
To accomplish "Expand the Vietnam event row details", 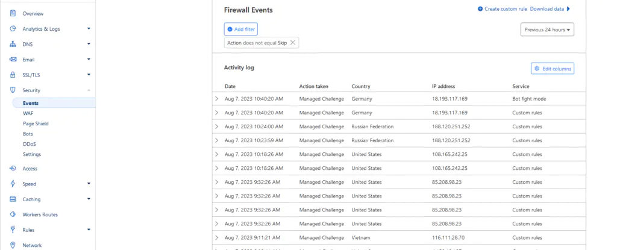I will [x=217, y=239].
